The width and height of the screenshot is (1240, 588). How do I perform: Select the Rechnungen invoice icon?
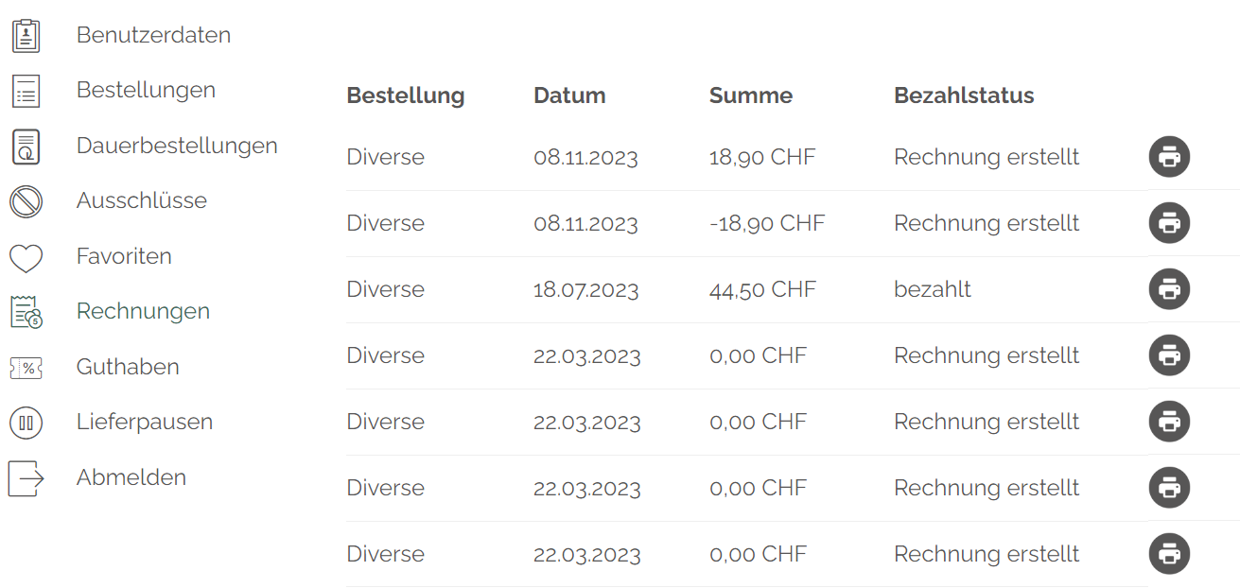pos(26,311)
